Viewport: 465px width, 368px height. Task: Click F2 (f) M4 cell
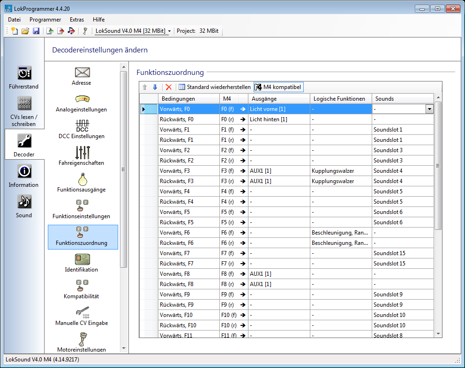[229, 150]
